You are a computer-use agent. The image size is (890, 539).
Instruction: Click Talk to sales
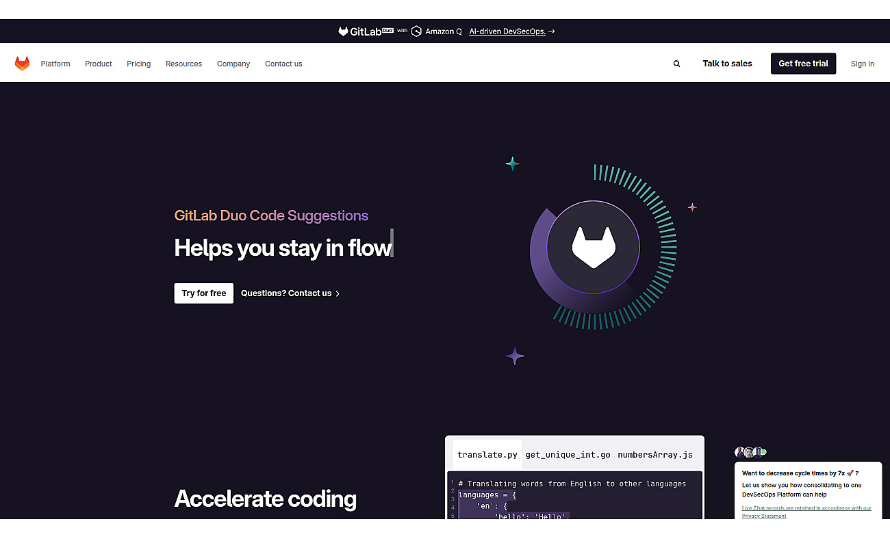point(727,64)
